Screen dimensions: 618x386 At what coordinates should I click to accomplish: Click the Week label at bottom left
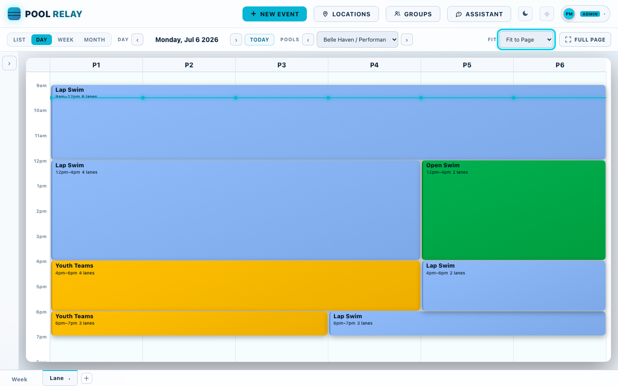[19, 380]
